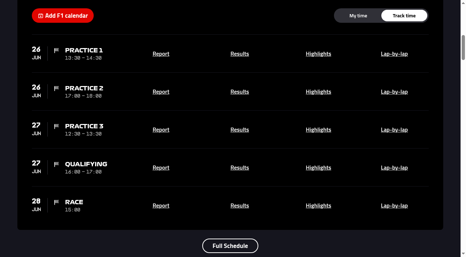Click the 16:00 – 17:00 session time
The image size is (466, 257).
83,172
